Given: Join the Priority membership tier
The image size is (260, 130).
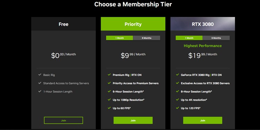Looking at the screenshot, I should coord(133,120).
